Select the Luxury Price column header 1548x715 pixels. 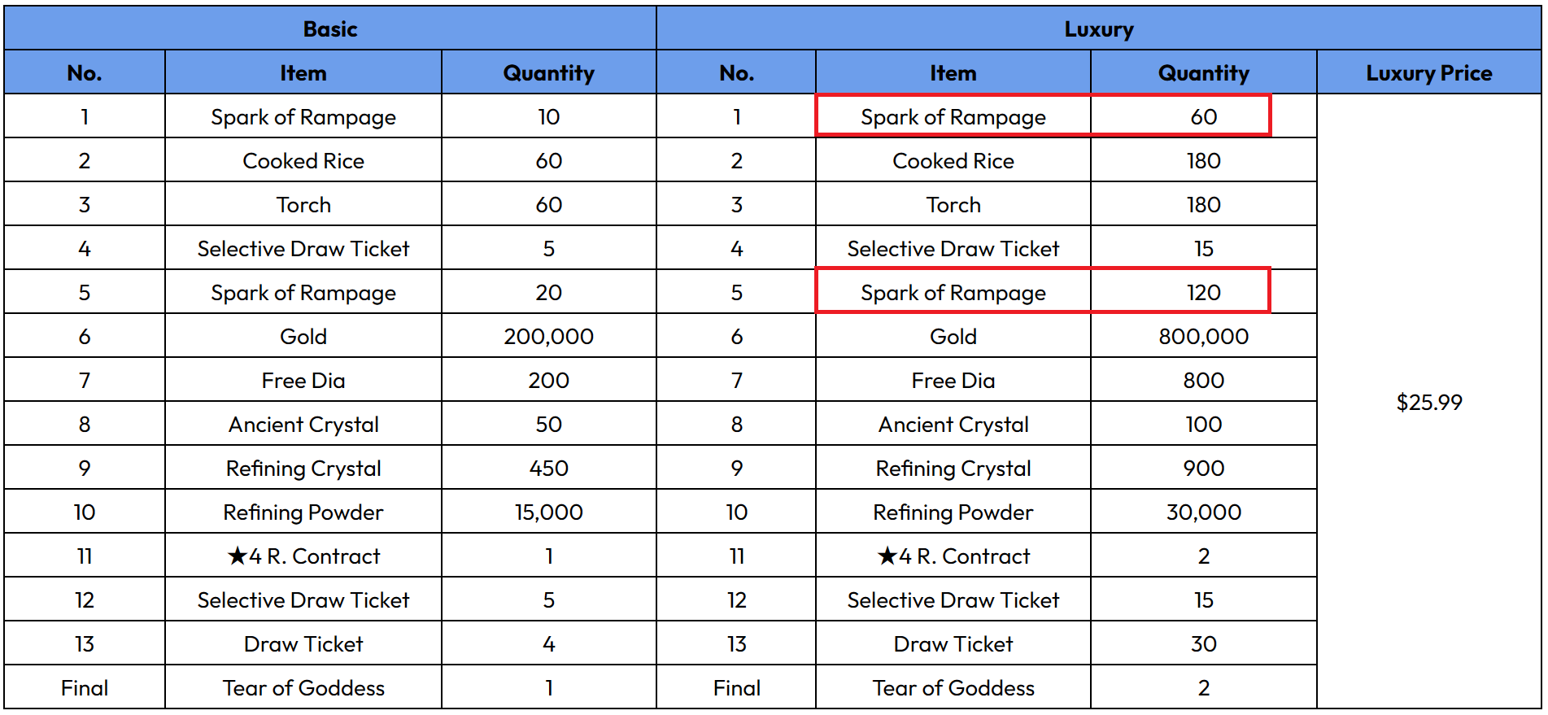click(x=1428, y=72)
